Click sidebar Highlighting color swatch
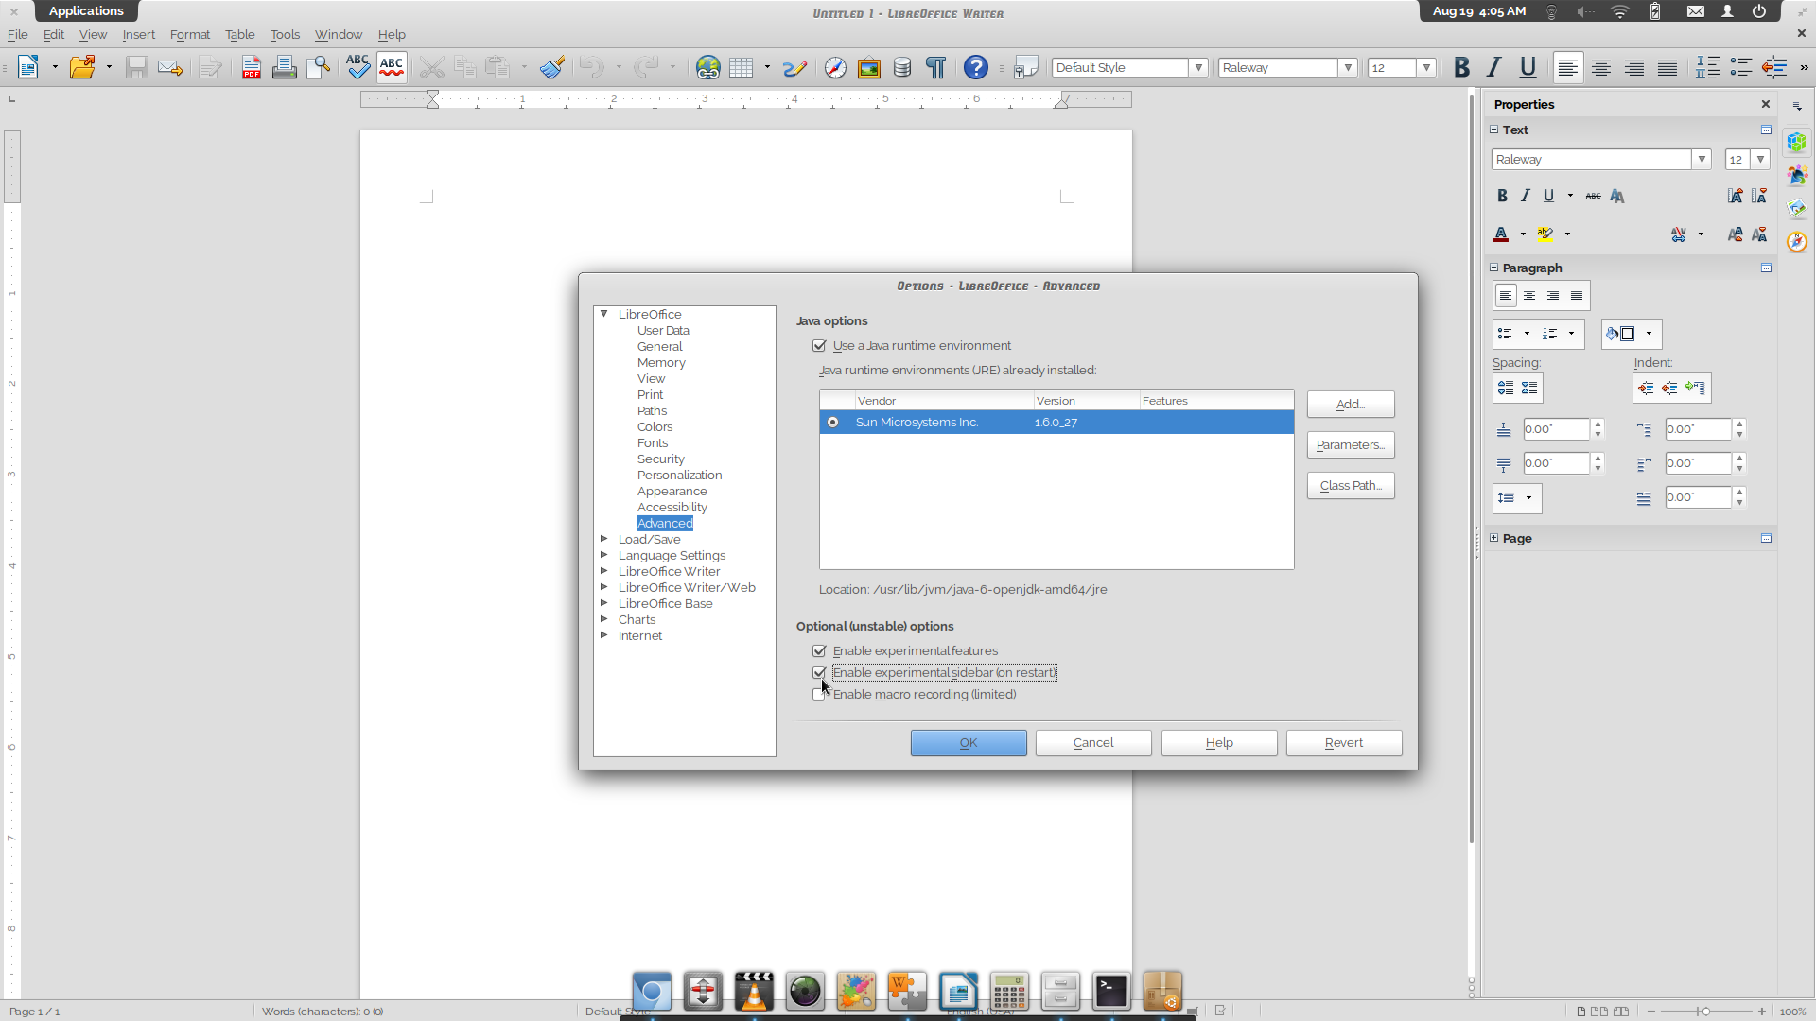The image size is (1816, 1021). (x=1545, y=234)
